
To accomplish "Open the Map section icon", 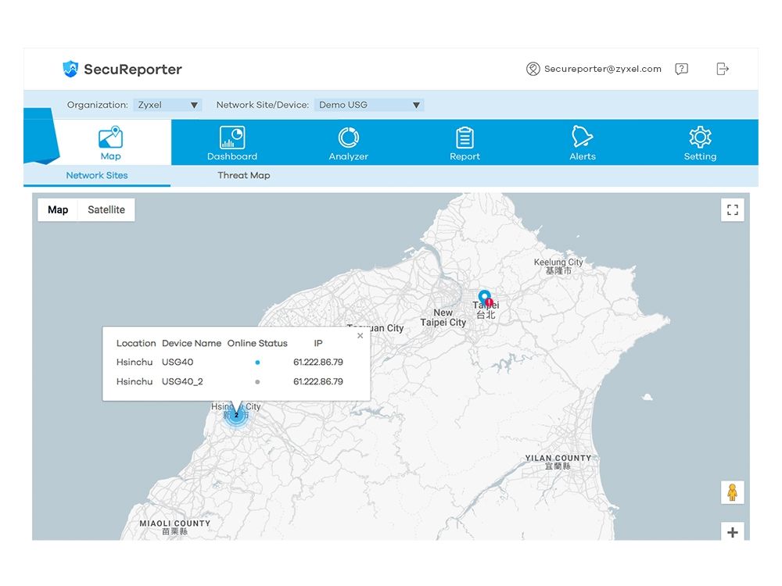I will click(x=111, y=138).
